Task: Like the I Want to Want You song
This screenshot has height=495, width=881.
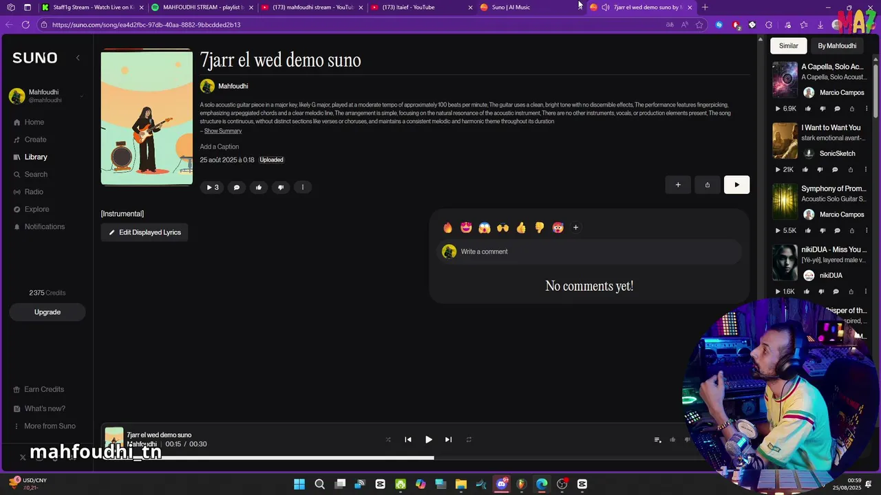Action: tap(805, 170)
